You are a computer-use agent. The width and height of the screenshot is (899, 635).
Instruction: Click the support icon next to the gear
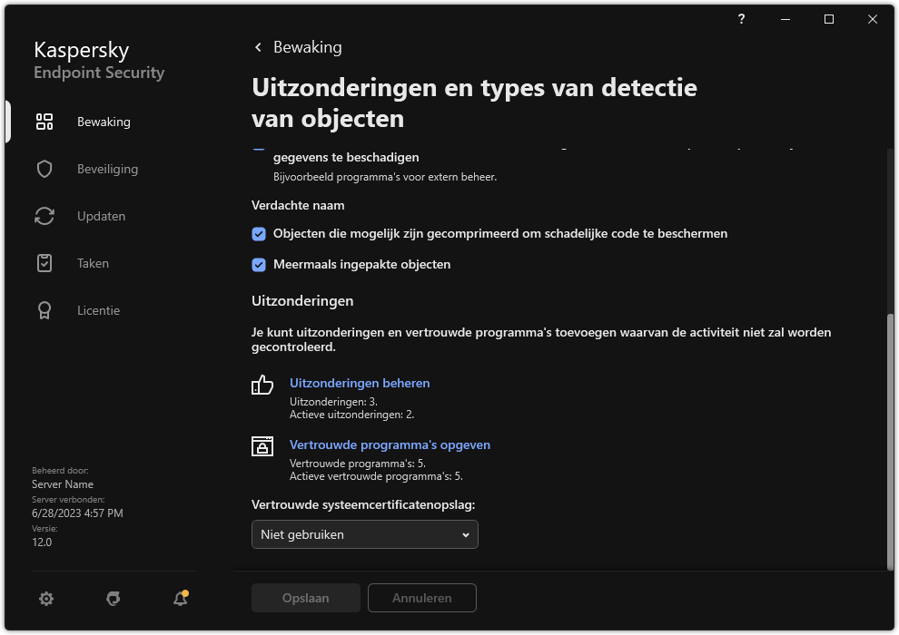pos(113,599)
